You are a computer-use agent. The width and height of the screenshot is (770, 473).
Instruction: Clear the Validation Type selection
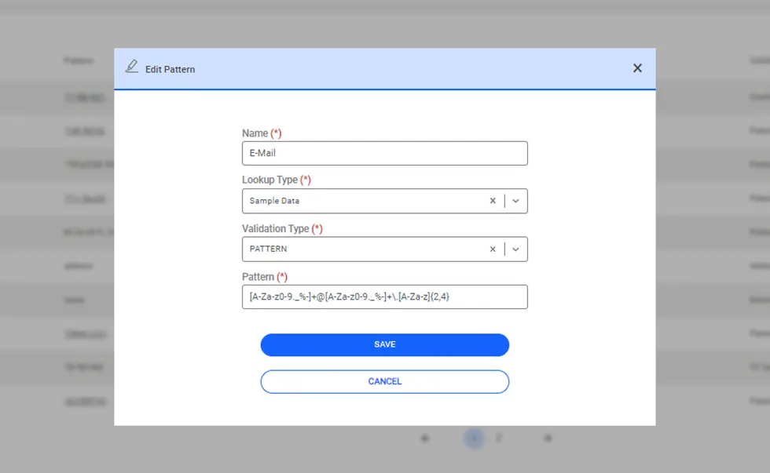(493, 249)
